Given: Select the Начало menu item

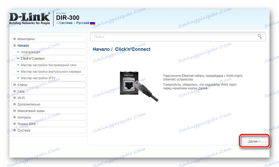Looking at the screenshot, I should (49, 46).
